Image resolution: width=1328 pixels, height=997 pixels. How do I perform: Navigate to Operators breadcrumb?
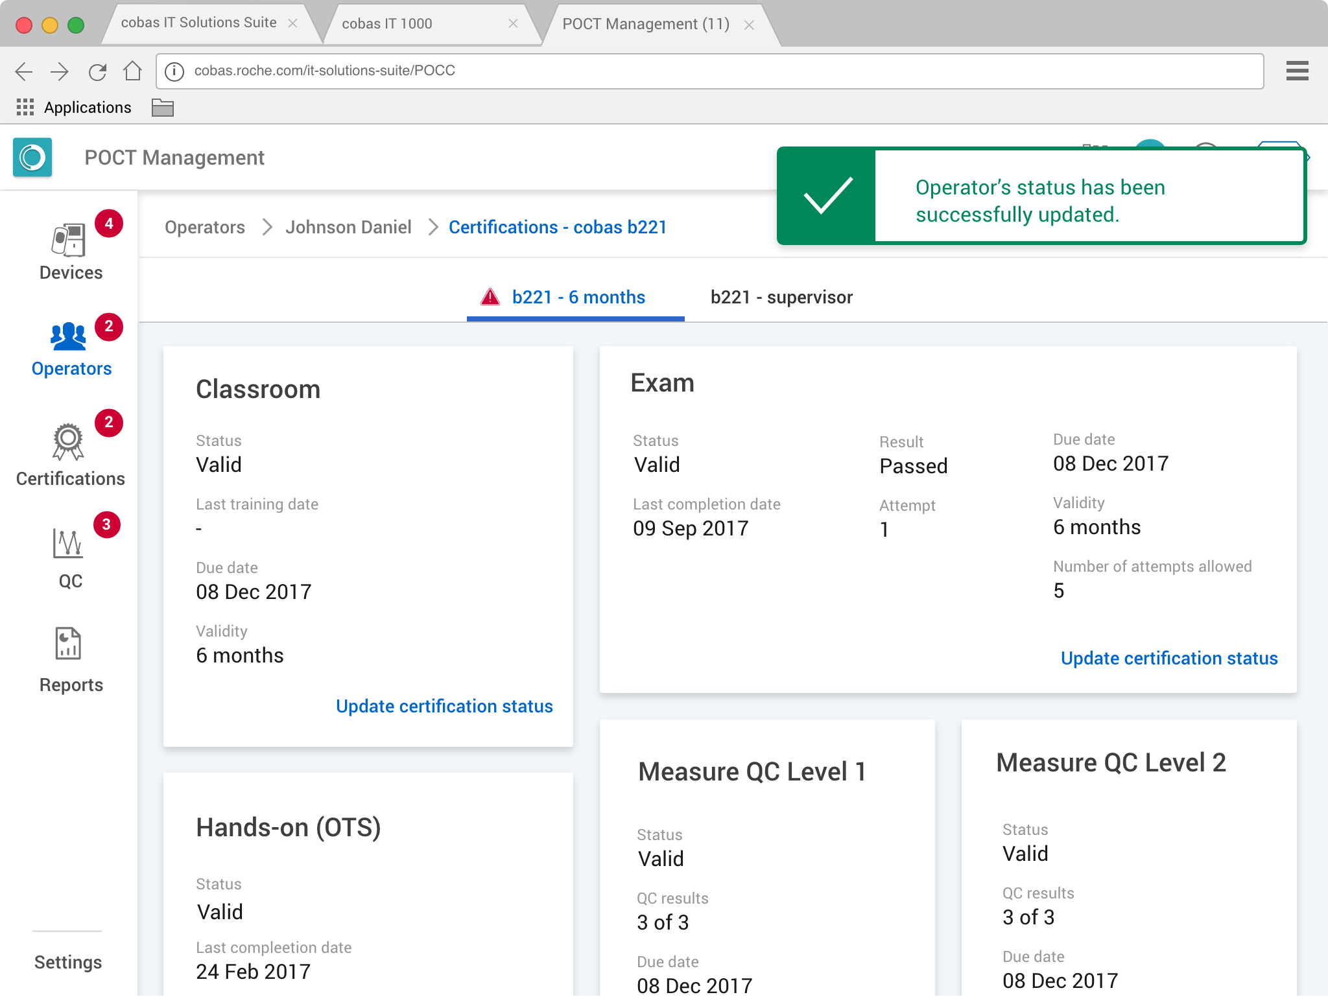pyautogui.click(x=205, y=228)
